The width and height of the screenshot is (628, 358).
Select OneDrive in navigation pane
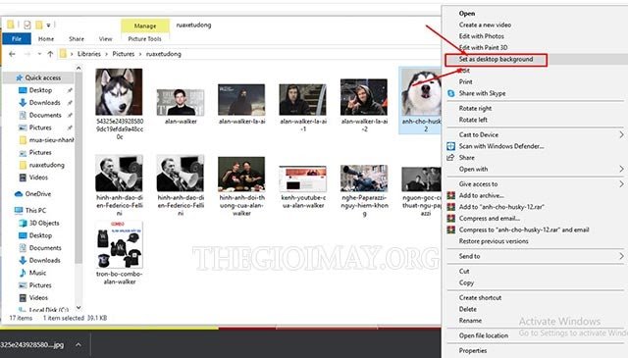(x=38, y=194)
